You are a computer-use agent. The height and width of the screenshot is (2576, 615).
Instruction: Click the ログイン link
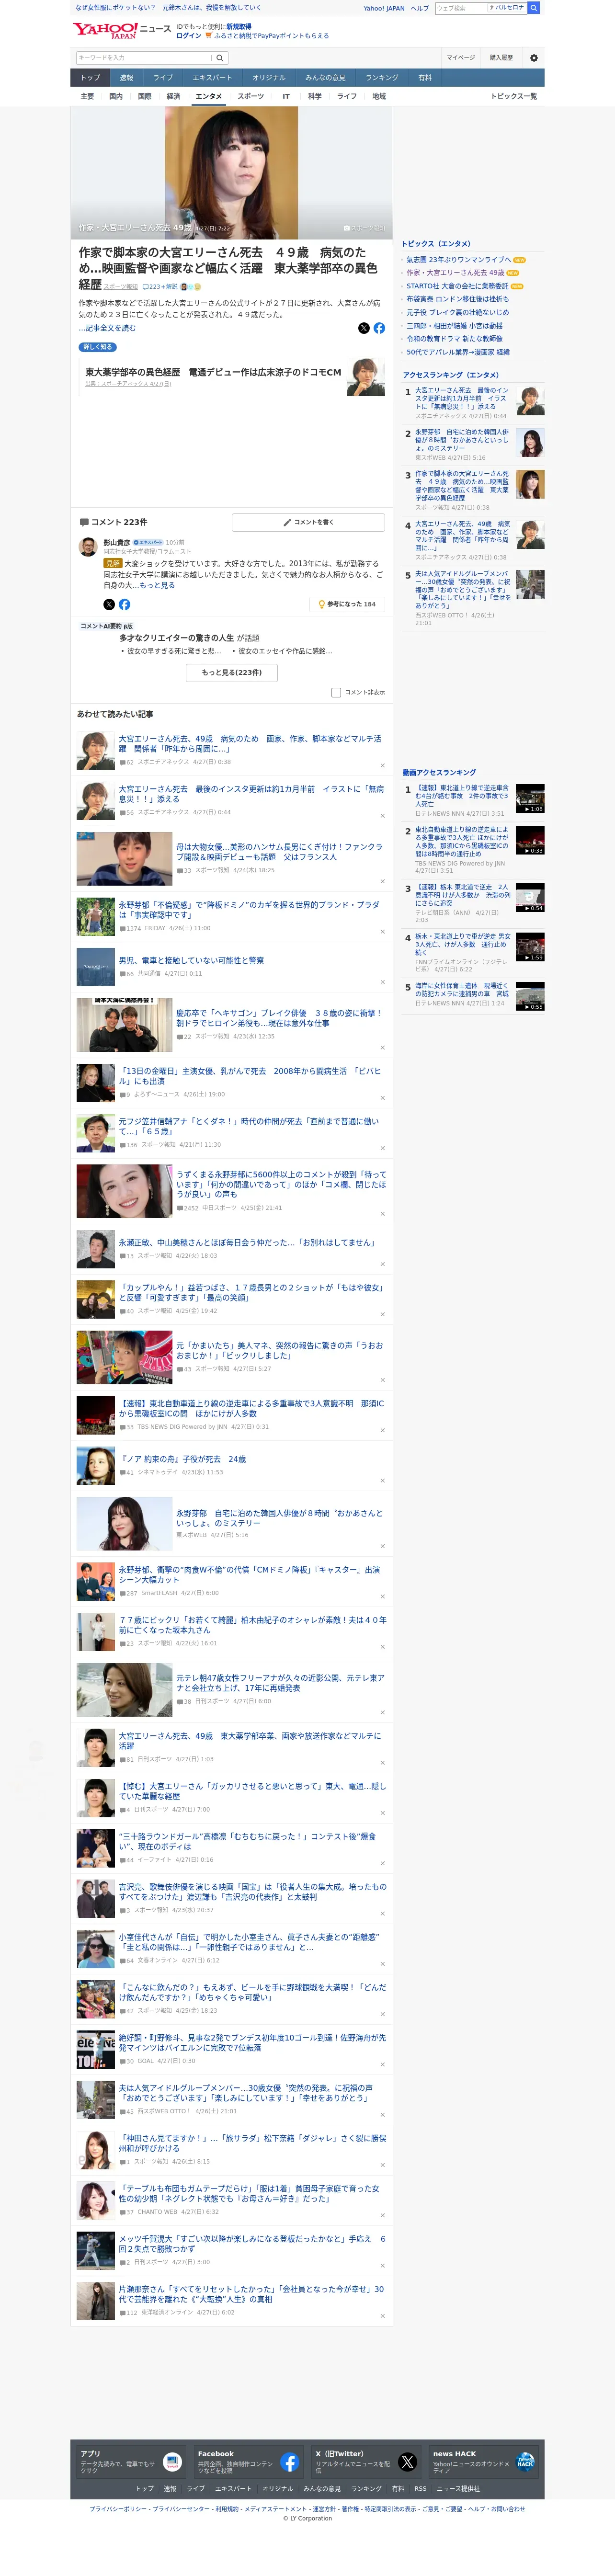189,36
